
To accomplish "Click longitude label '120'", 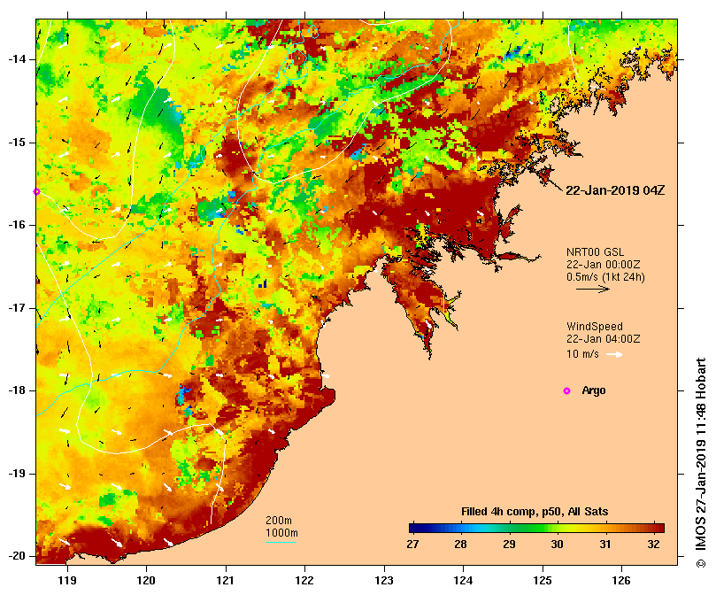I will tap(147, 580).
